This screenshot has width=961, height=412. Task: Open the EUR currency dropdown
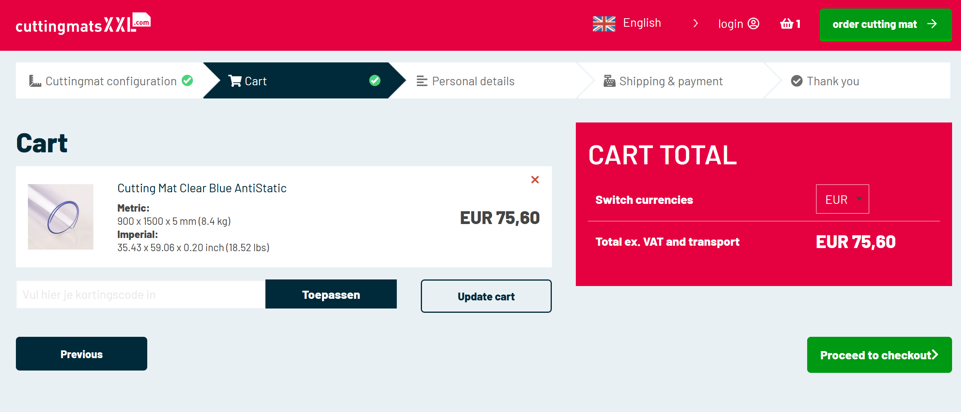pos(842,199)
